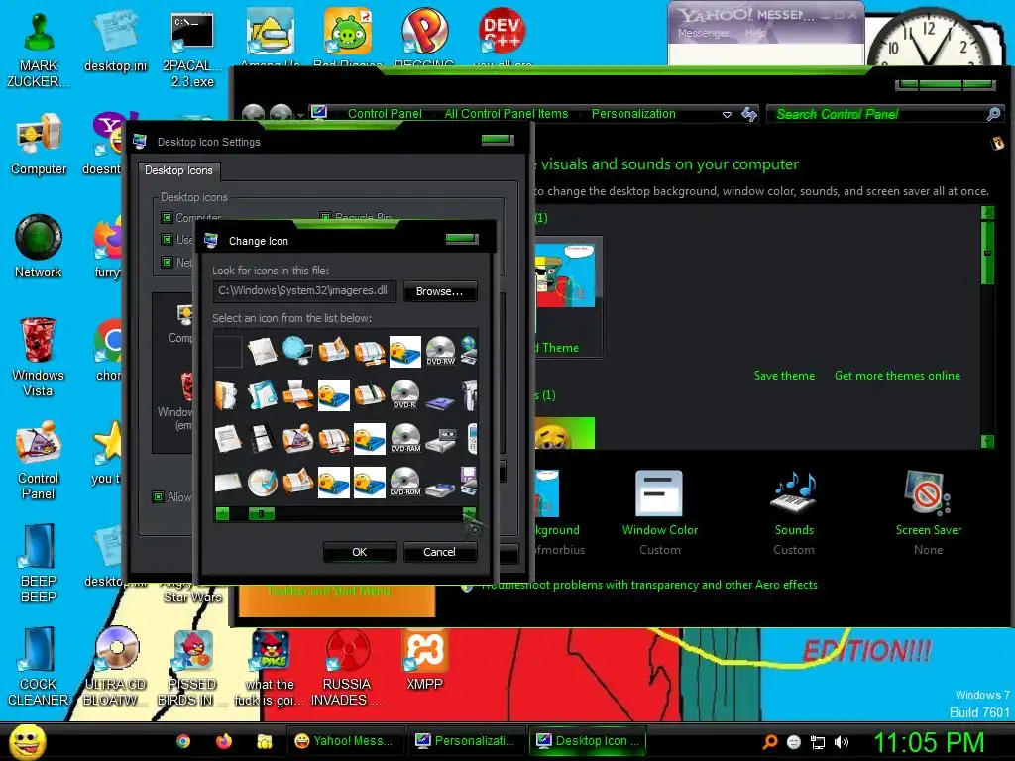This screenshot has width=1015, height=761.
Task: Toggle the 'Use' checkbox in Desktop icons
Action: point(167,240)
